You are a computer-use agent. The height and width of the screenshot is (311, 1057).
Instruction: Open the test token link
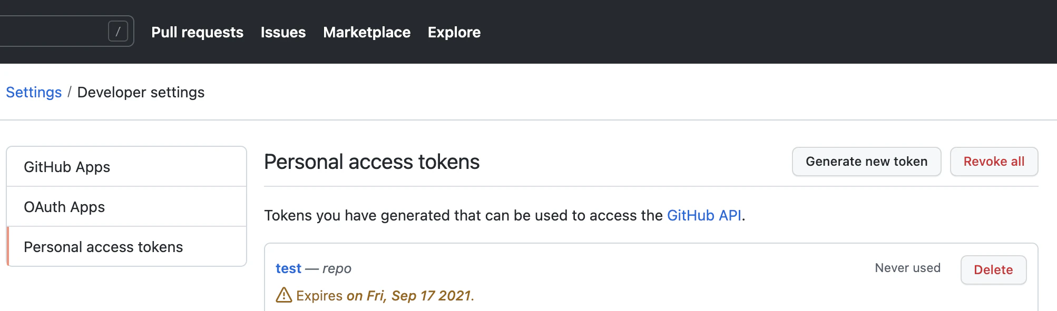point(288,268)
